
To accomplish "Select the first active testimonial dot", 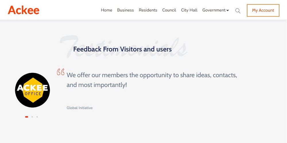I will [x=27, y=117].
